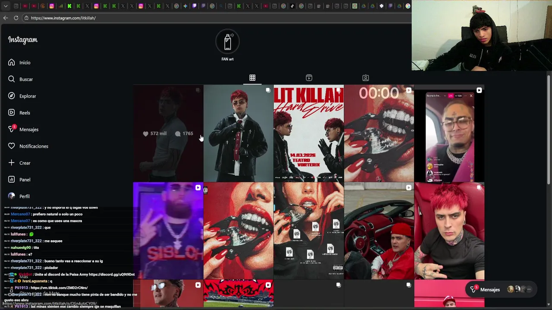This screenshot has width=552, height=310.
Task: Open the live-stream screenshot post with glasses
Action: (449, 133)
